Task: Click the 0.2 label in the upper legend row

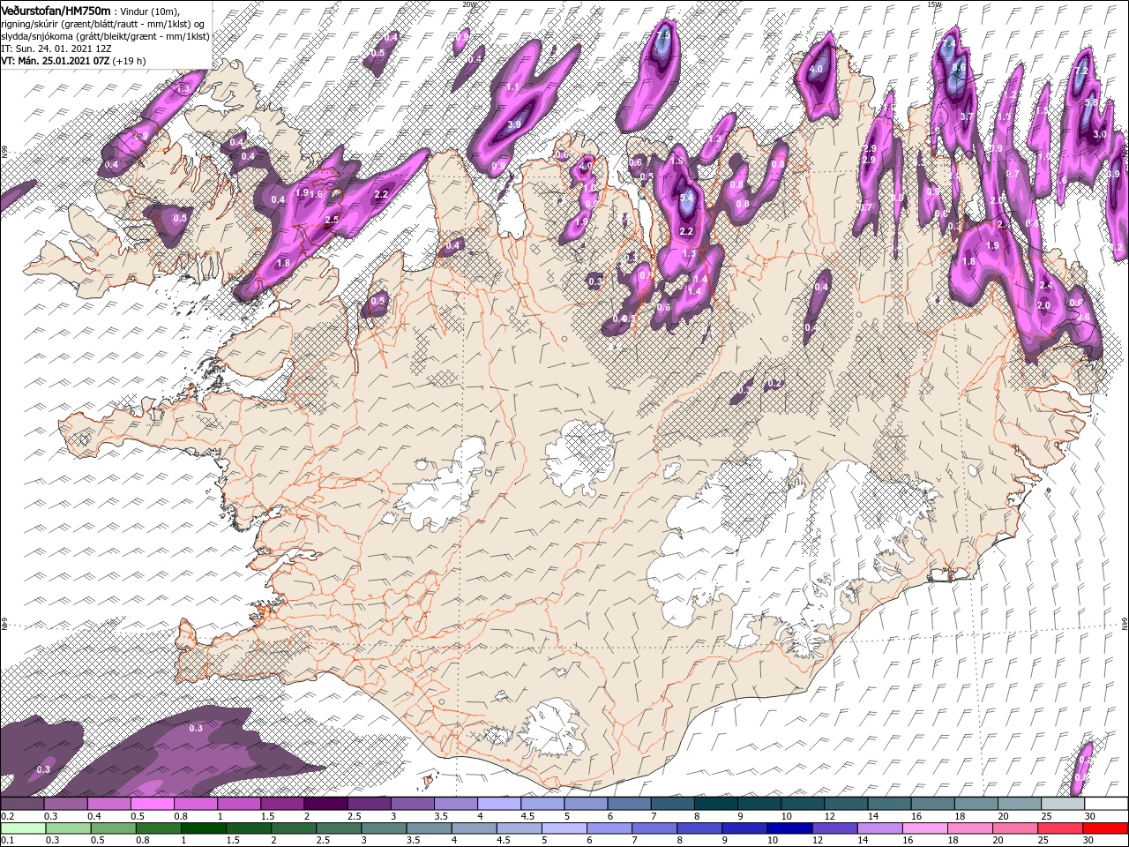Action: [x=7, y=816]
